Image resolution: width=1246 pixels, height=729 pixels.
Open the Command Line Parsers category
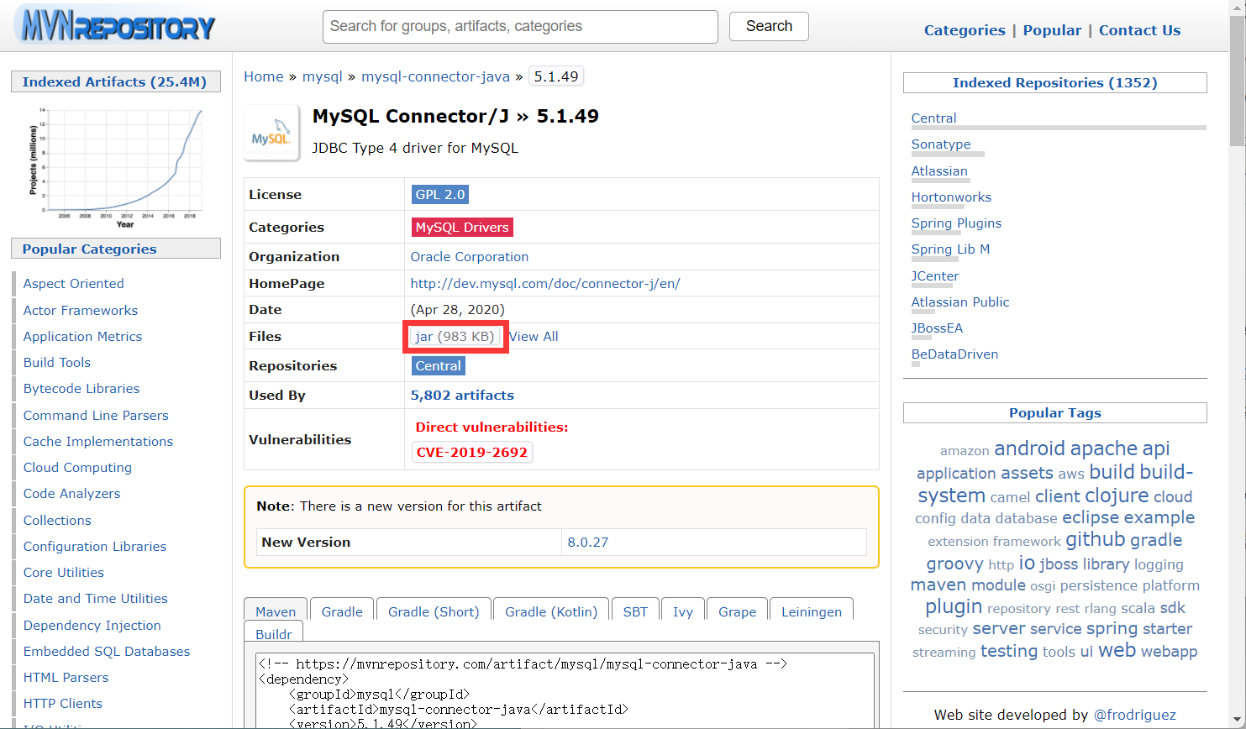click(x=96, y=416)
